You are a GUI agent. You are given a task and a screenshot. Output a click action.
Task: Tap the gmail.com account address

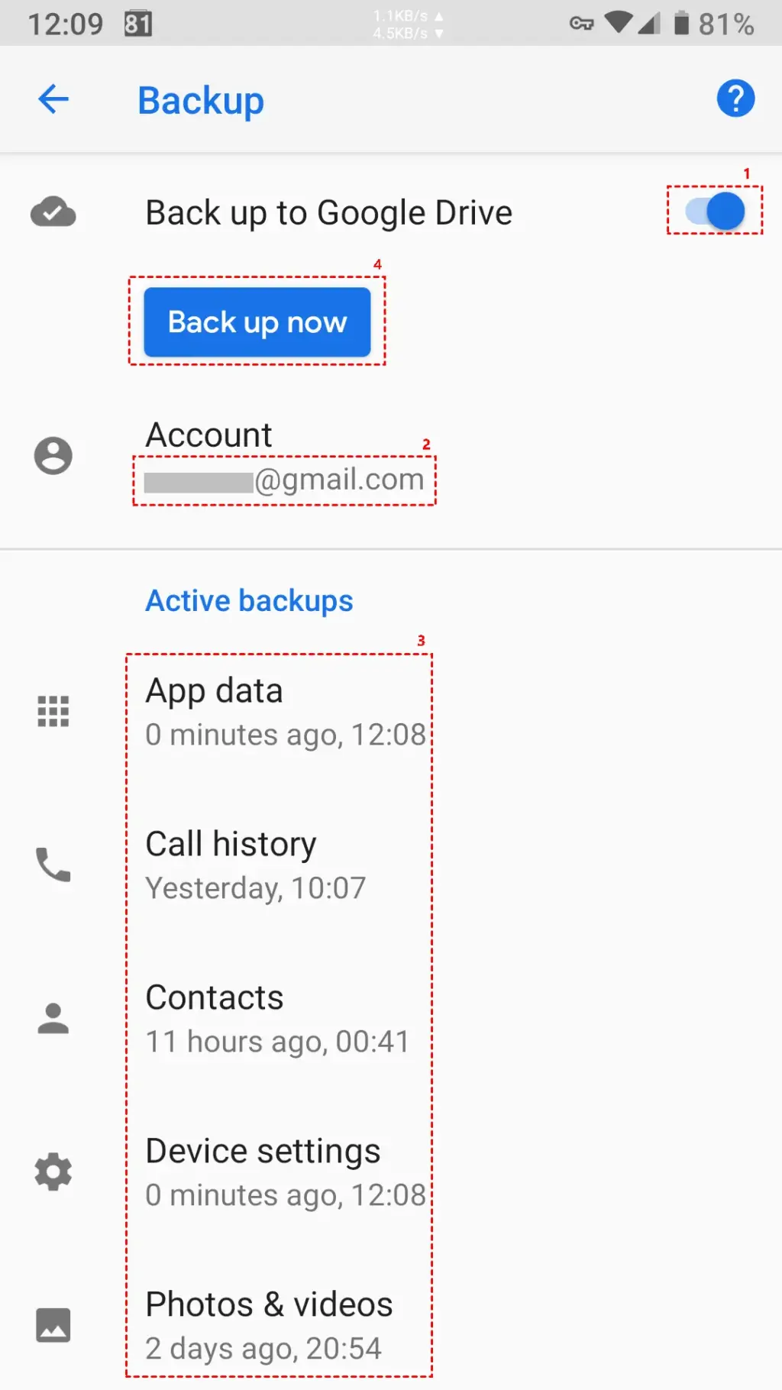click(284, 479)
